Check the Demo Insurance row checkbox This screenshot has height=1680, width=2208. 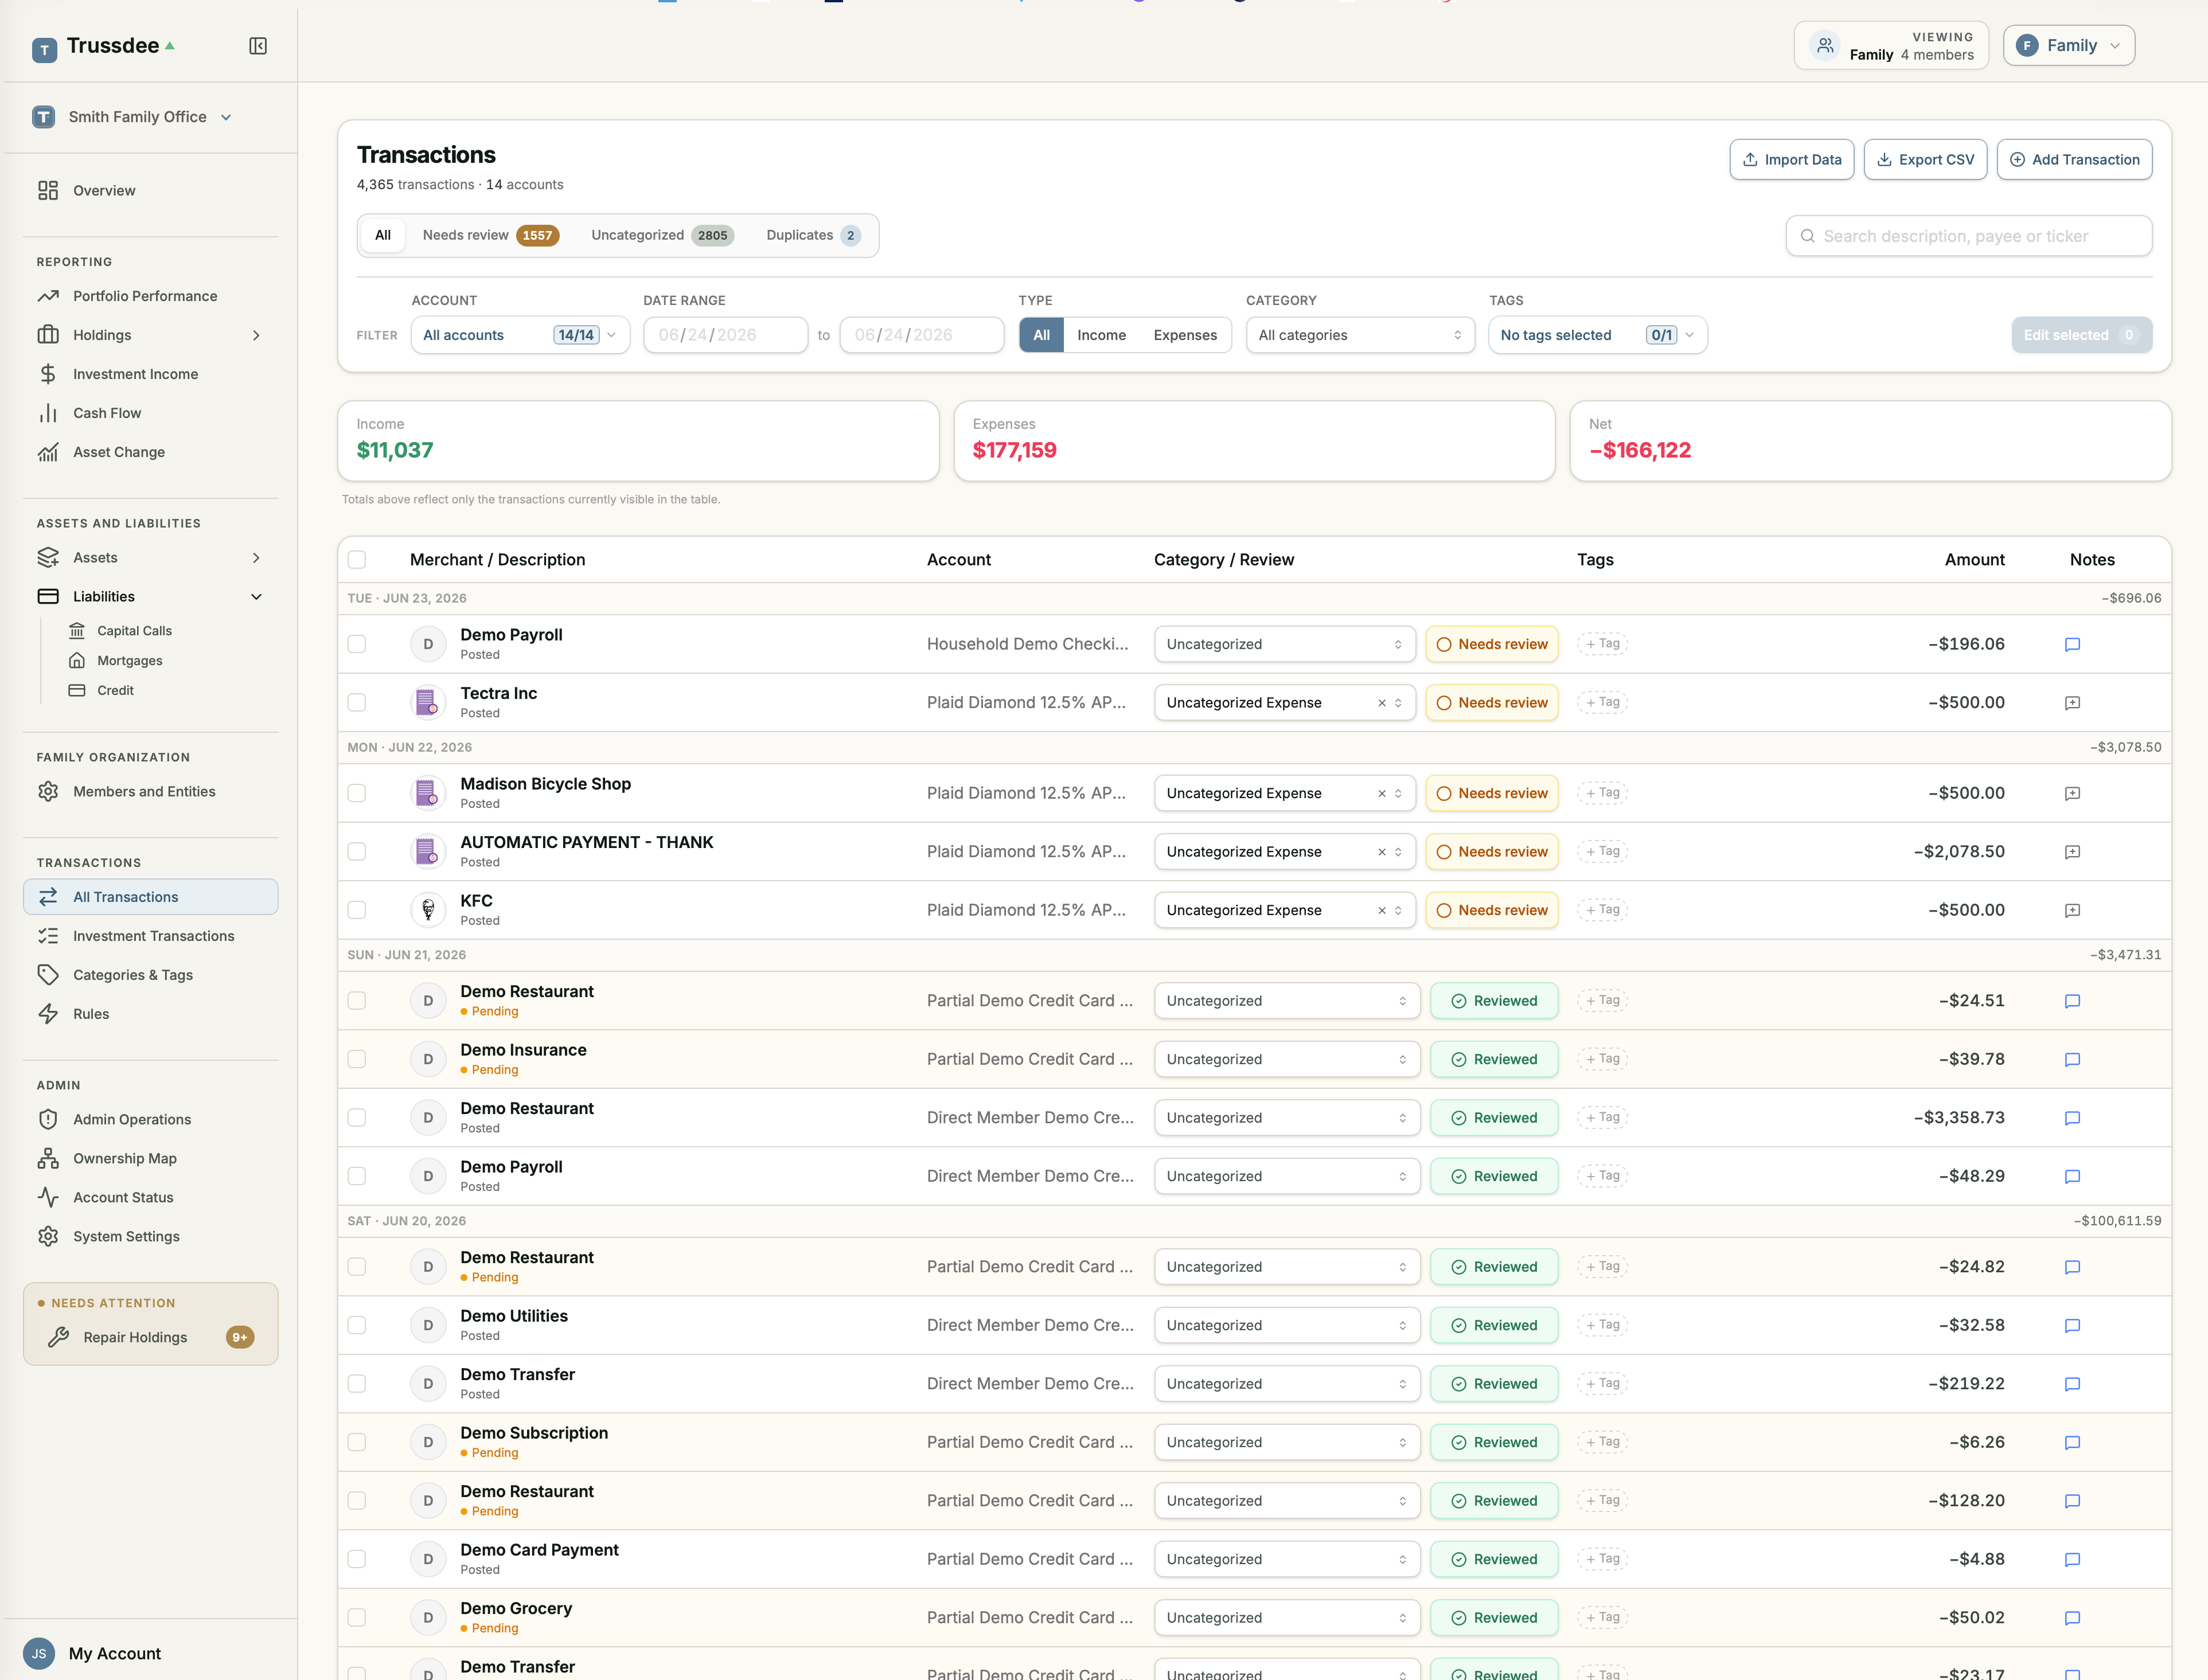coord(357,1059)
